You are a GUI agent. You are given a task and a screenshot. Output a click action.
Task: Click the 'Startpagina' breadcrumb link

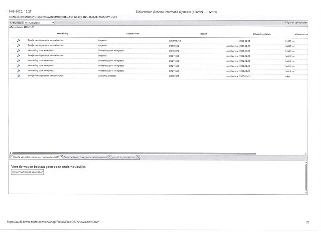pos(17,16)
